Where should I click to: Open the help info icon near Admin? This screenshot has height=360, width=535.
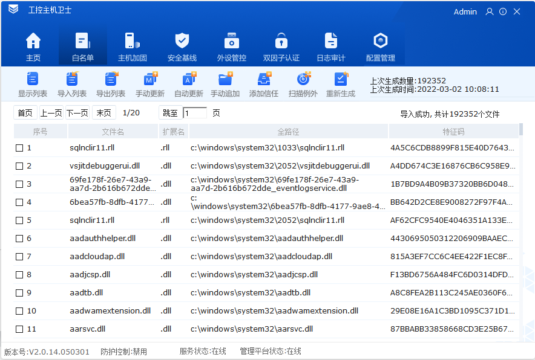[503, 11]
